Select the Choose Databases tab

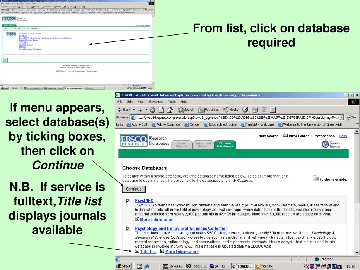click(x=225, y=144)
